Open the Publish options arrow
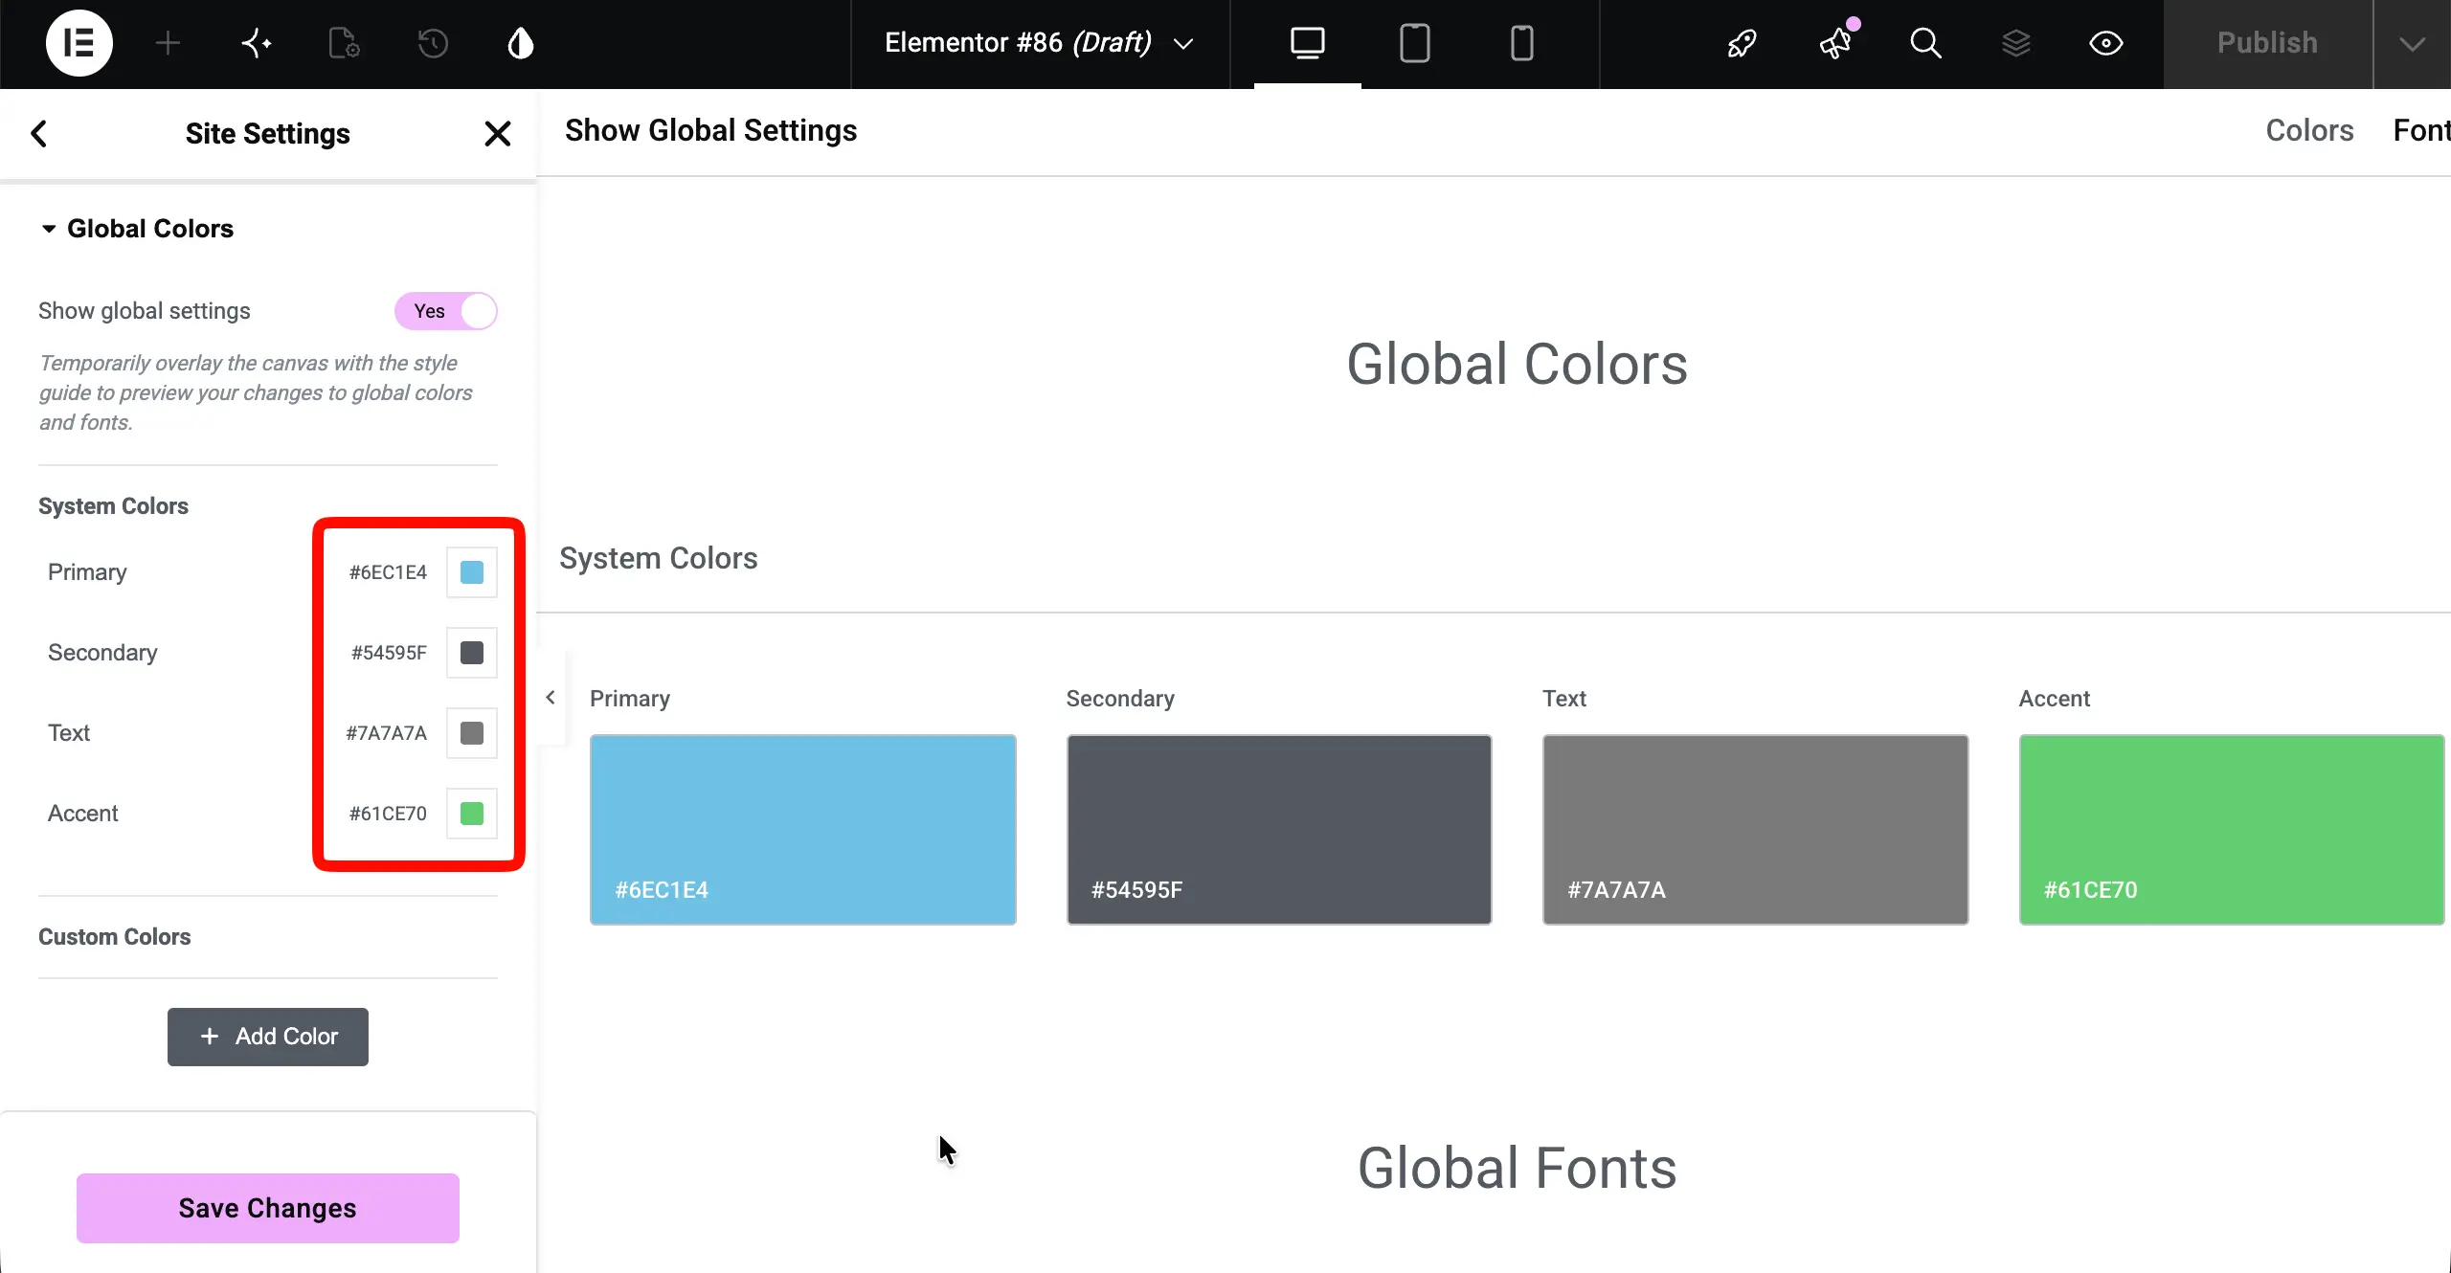 point(2413,43)
